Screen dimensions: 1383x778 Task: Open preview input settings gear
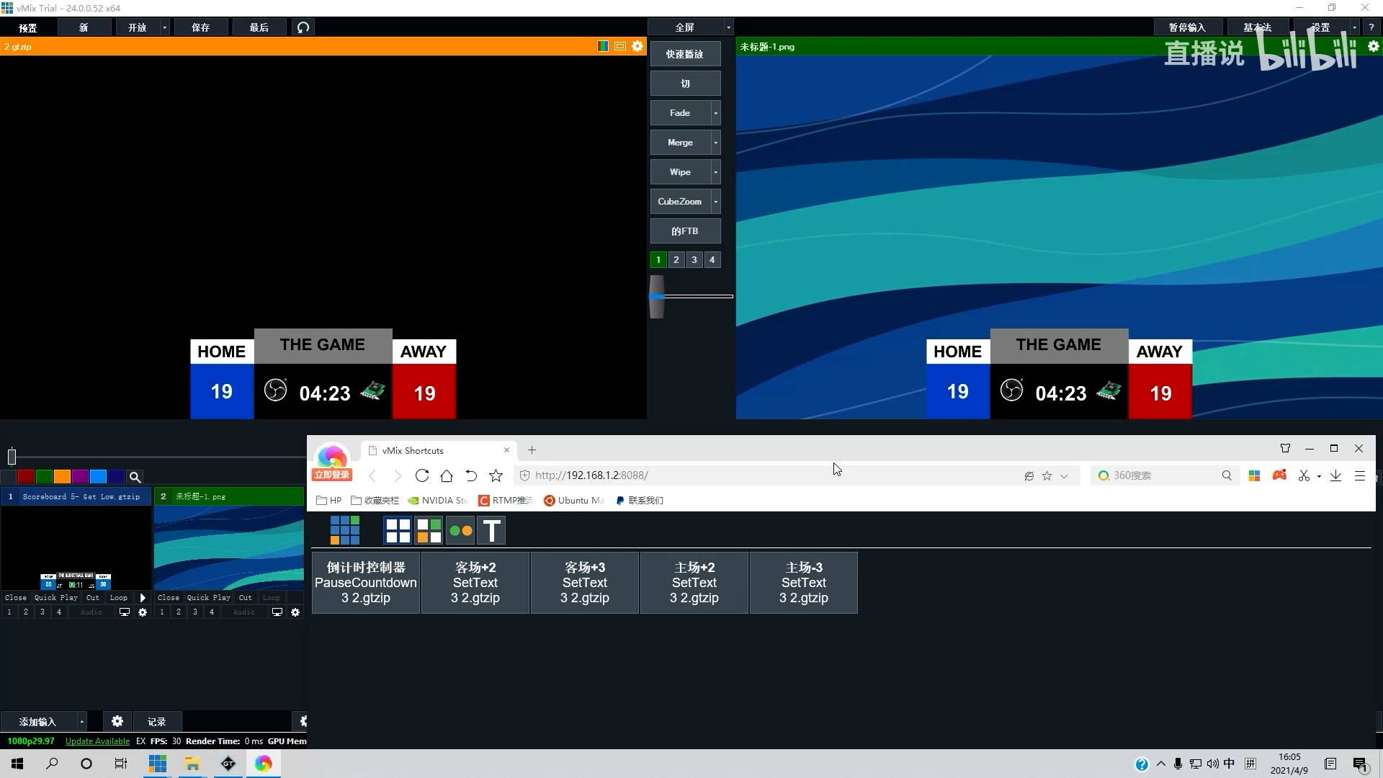coord(637,46)
